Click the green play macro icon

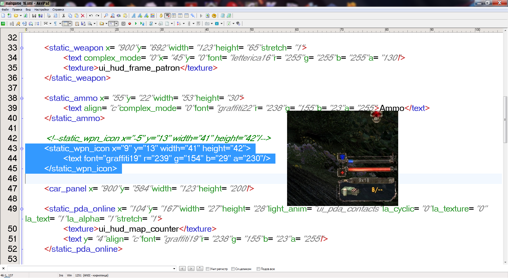136,24
